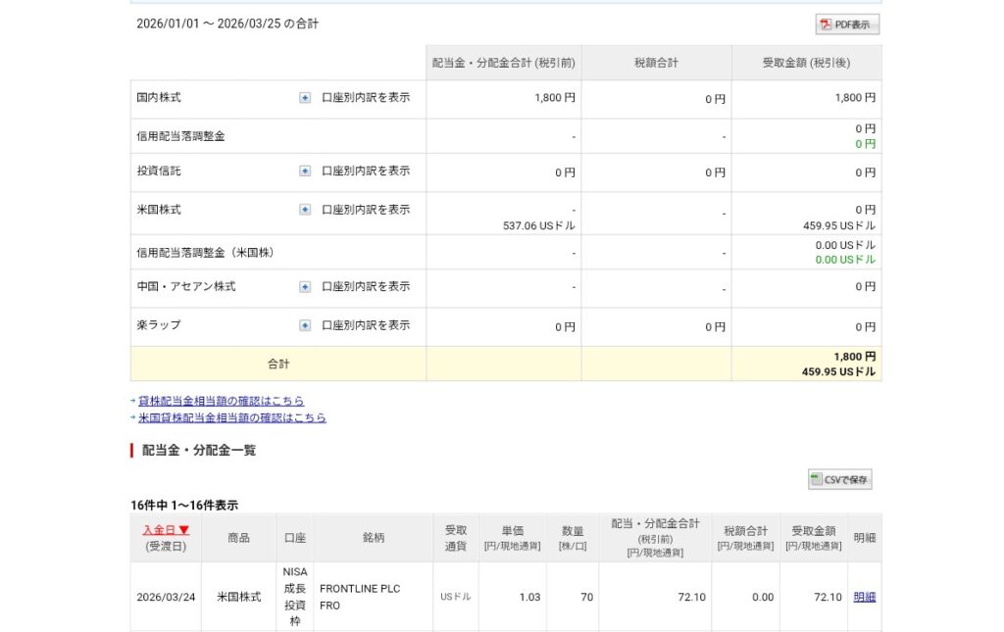Show 口座別内訳 text for 中国・アセアン株式
The image size is (1004, 632).
pyautogui.click(x=366, y=287)
